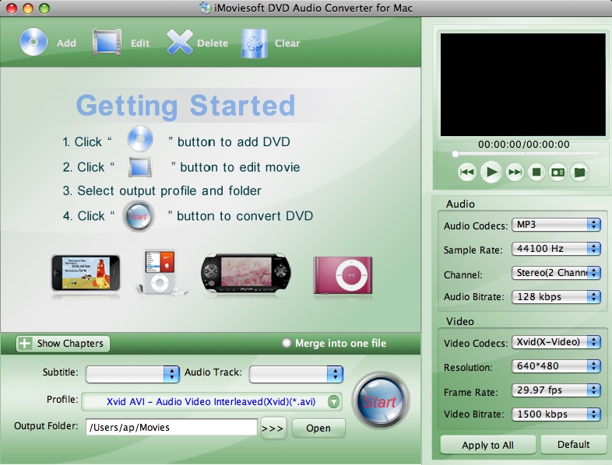Skip to previous chapter in preview

[x=467, y=173]
